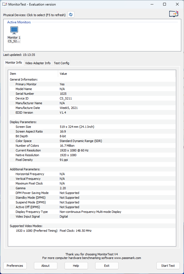Select the Current Resolution row
Image resolution: width=184 pixels, height=274 pixels.
[28, 150]
